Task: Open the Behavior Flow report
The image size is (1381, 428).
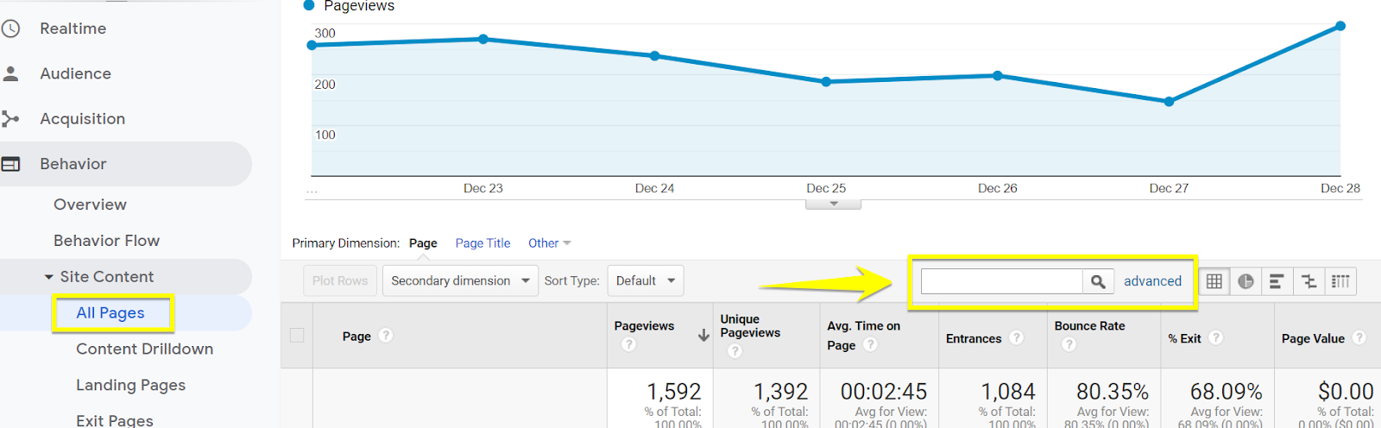Action: pyautogui.click(x=106, y=241)
